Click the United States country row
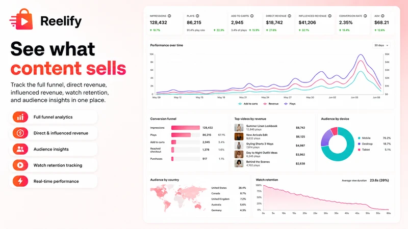The height and width of the screenshot is (229, 408). 228,188
